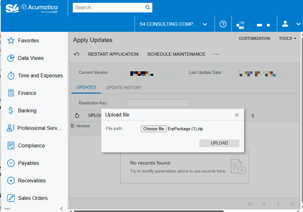Click the undo arrow in toolbar
The height and width of the screenshot is (212, 303).
click(77, 54)
